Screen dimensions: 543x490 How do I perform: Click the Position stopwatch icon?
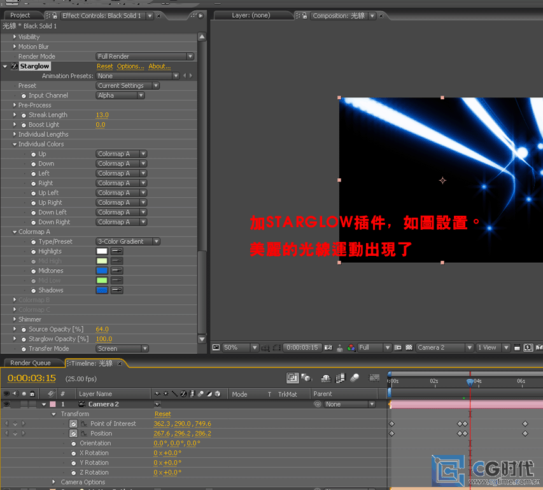(x=73, y=434)
